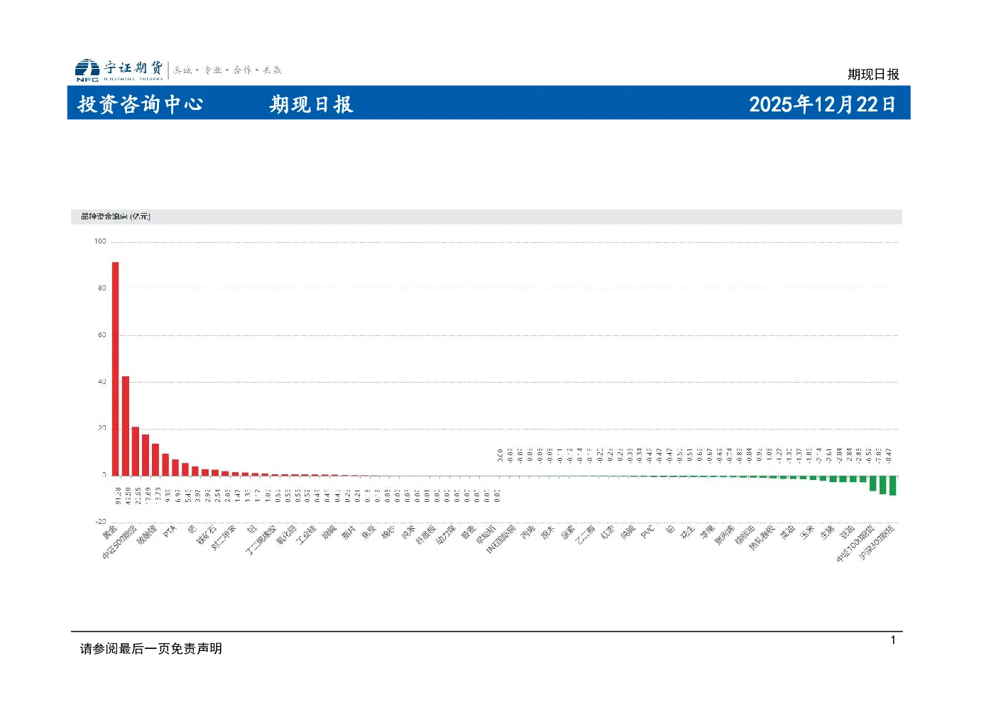The image size is (996, 705).
Task: Click the page number 1 in the footer
Action: [x=893, y=640]
